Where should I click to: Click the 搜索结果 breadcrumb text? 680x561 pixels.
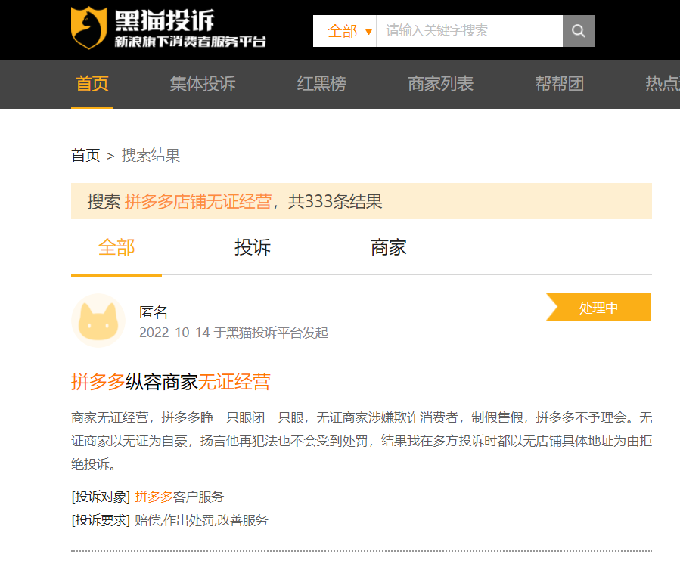point(151,155)
